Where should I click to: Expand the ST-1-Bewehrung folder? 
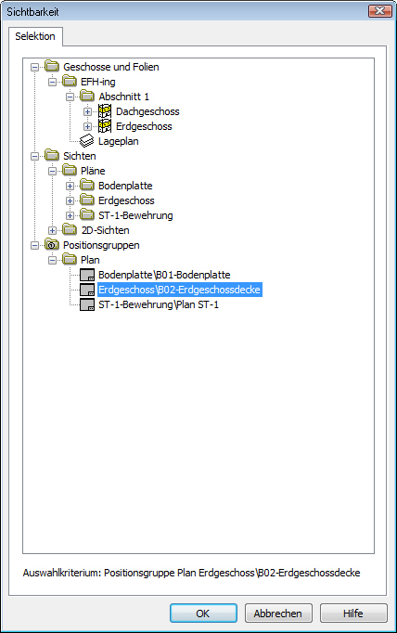click(70, 215)
